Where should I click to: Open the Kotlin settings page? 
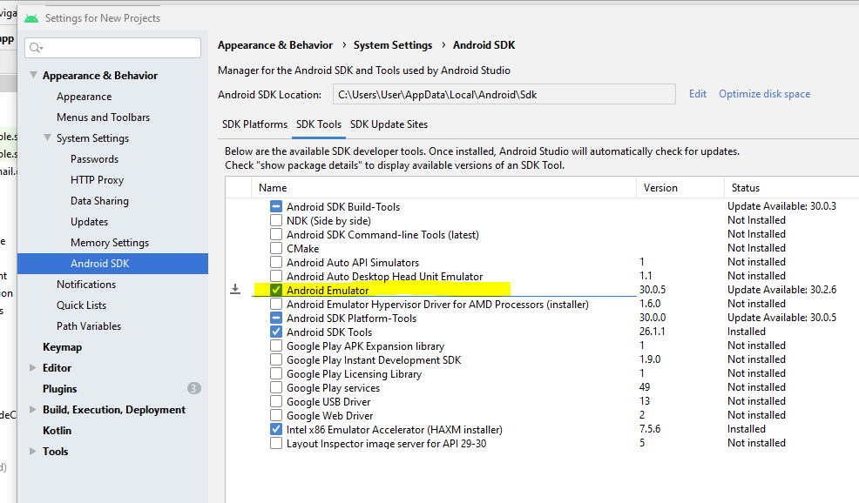pos(57,430)
